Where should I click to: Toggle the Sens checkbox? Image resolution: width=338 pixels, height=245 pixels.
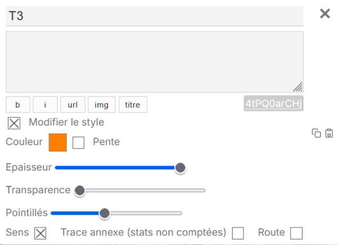point(40,233)
